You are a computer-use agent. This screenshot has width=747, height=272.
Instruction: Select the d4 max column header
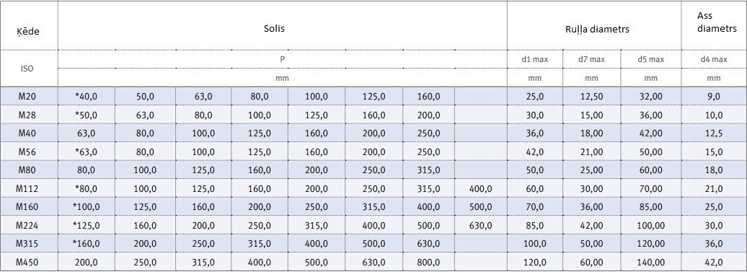pyautogui.click(x=714, y=60)
